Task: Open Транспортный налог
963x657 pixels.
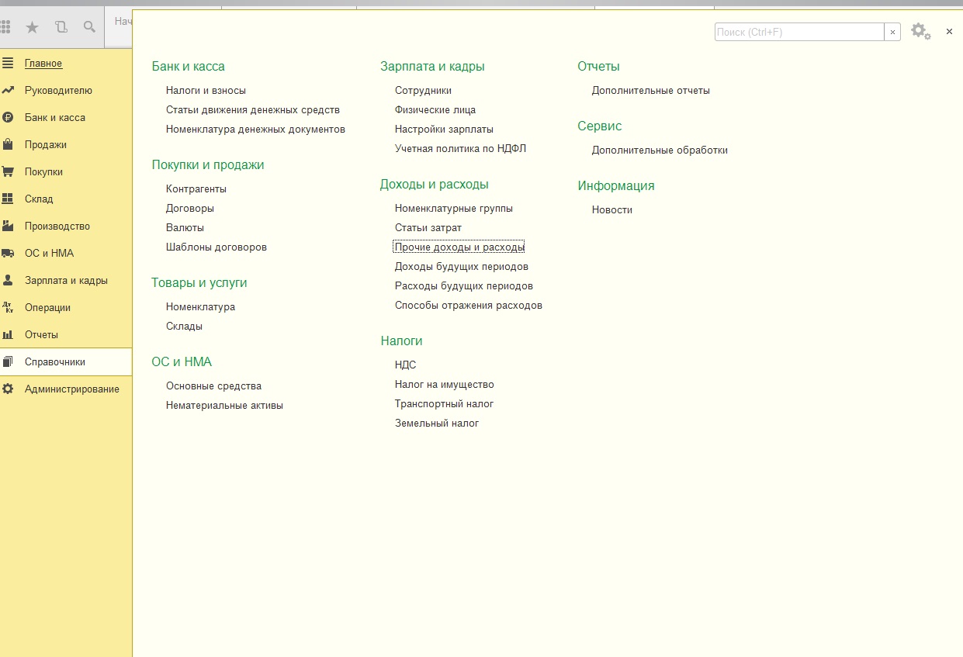Action: pyautogui.click(x=445, y=404)
